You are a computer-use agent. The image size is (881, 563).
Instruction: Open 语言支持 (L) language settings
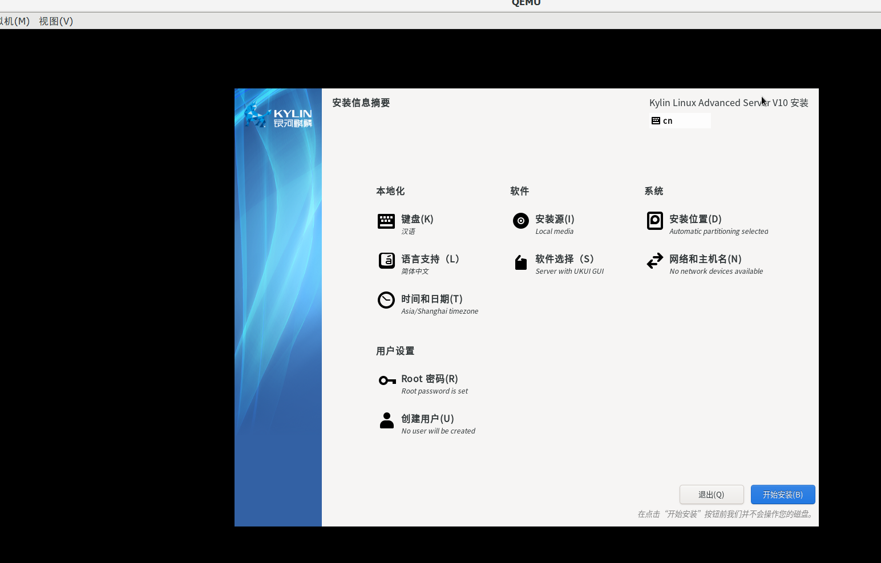tap(430, 259)
